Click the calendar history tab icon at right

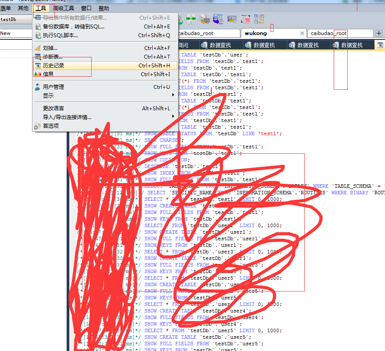point(380,45)
